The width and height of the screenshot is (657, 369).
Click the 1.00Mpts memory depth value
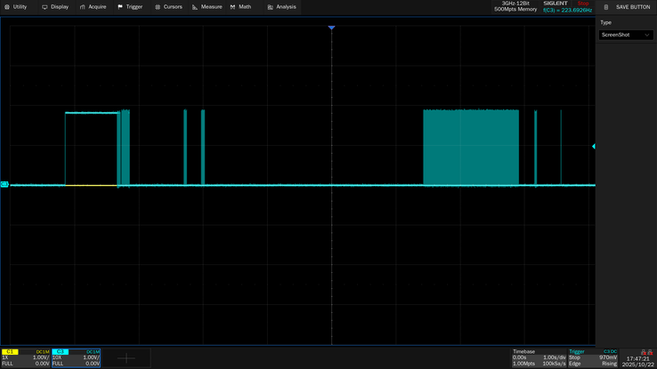[x=523, y=364]
